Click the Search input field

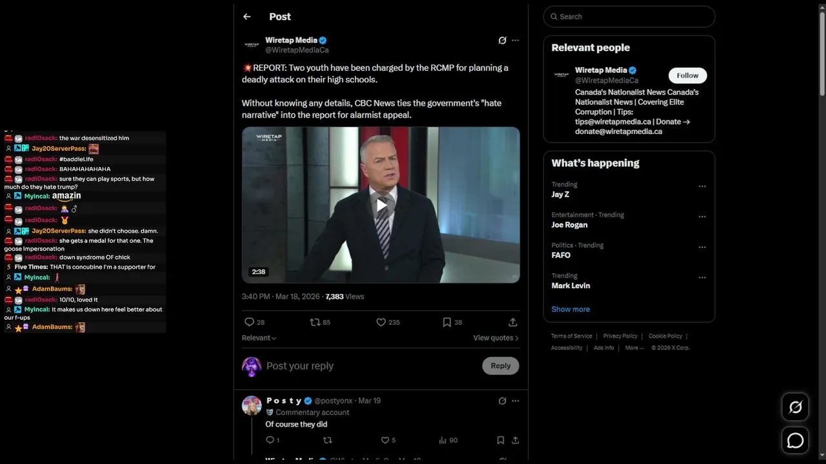point(629,17)
